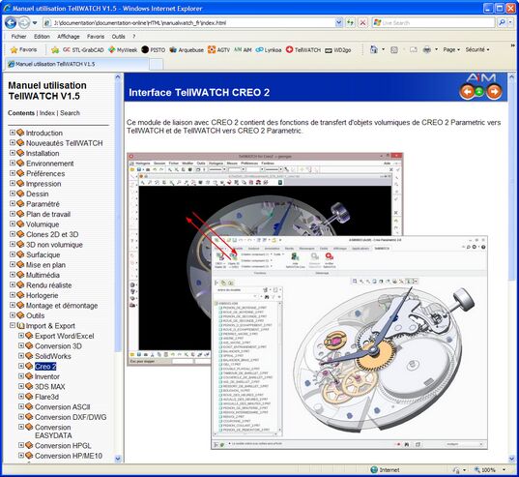Viewport: 519px width, 477px height.
Task: Open the Favoris menu
Action: point(96,37)
